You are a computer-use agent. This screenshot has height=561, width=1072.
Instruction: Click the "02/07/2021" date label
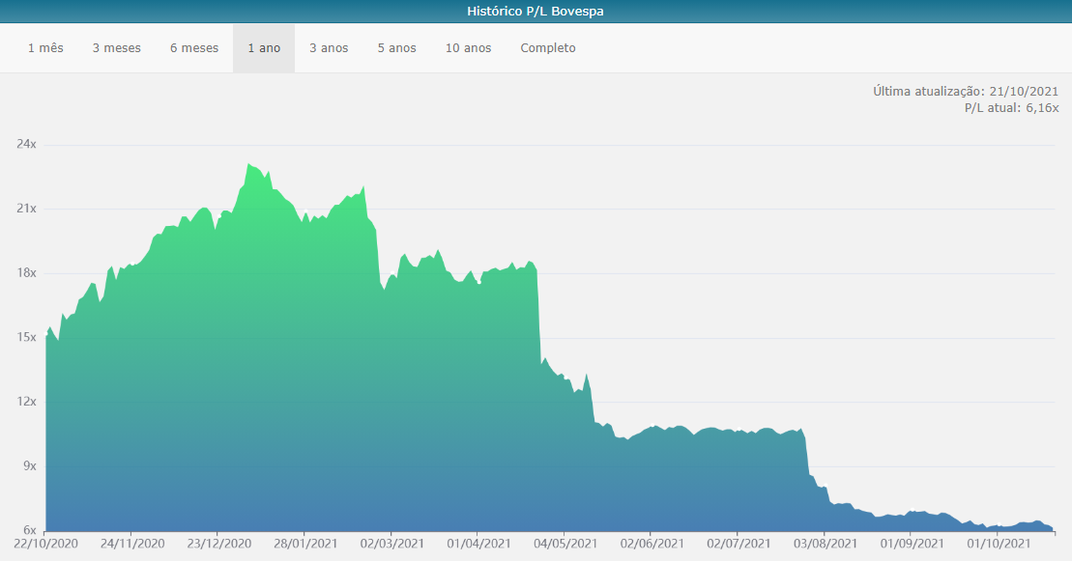(739, 544)
